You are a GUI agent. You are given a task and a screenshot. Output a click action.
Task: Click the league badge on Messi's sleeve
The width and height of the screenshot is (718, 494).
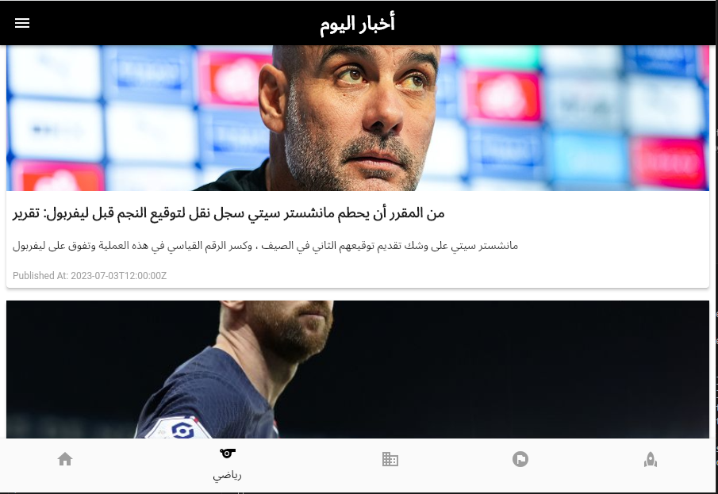[x=182, y=430]
